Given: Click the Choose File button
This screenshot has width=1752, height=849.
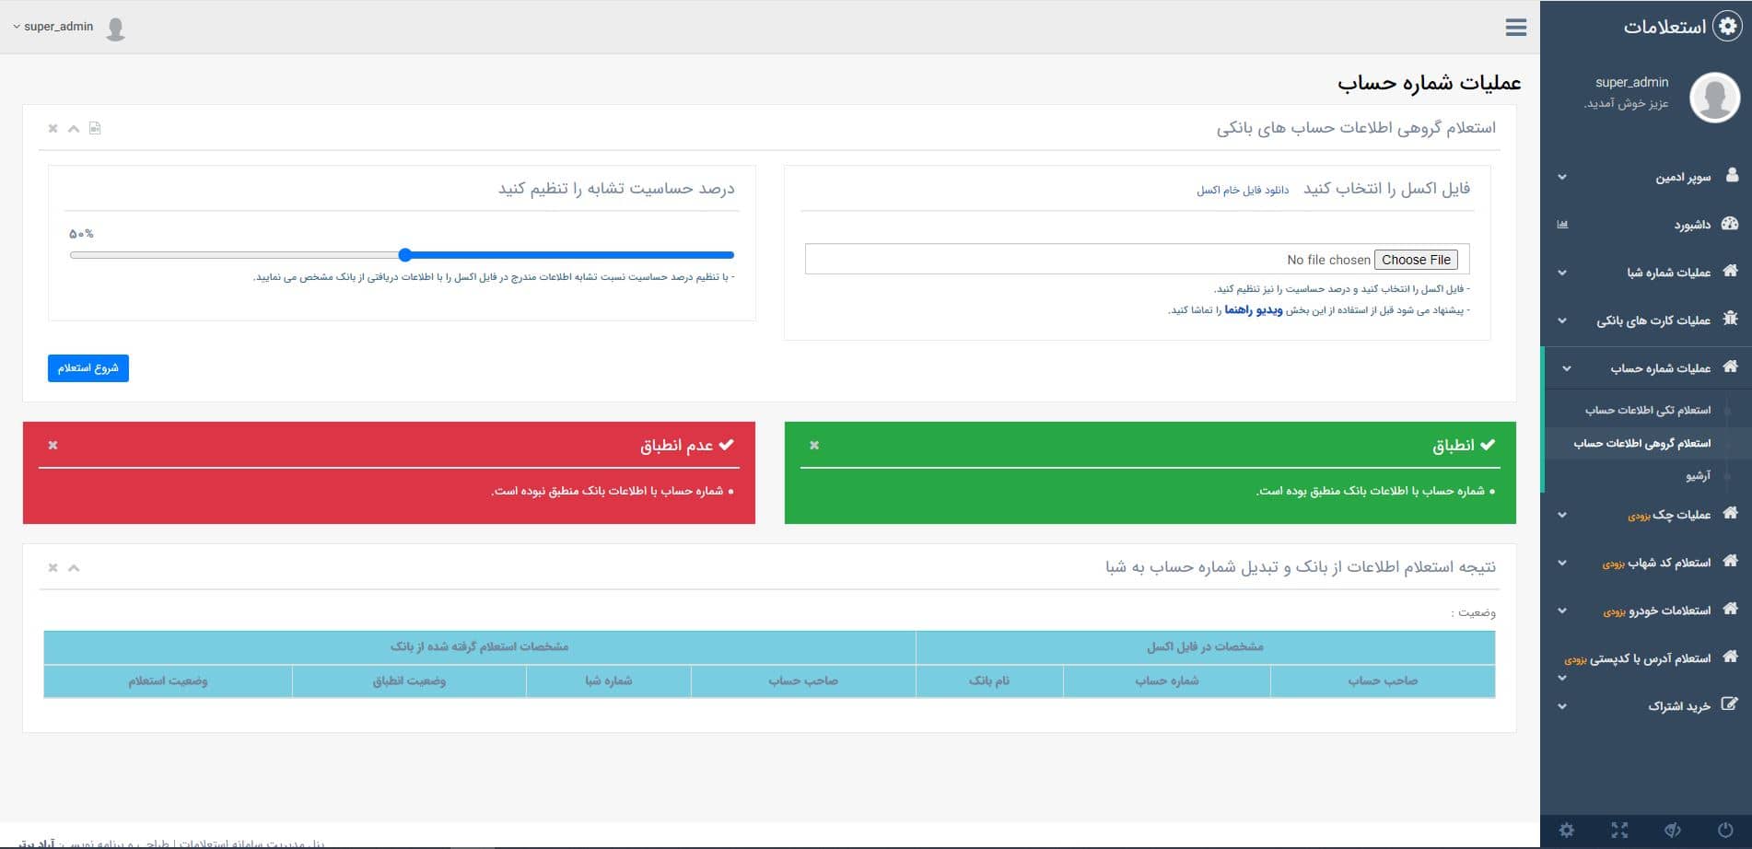Looking at the screenshot, I should [1416, 260].
